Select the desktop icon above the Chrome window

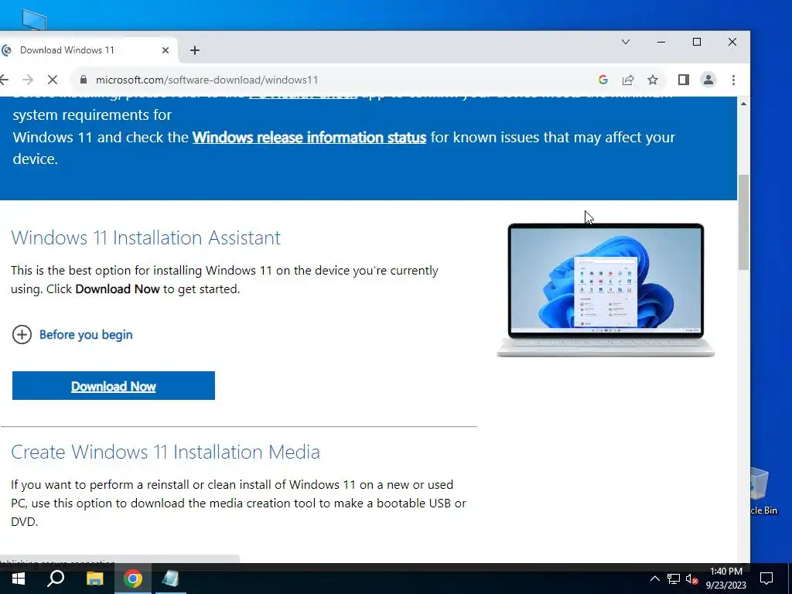coord(34,19)
